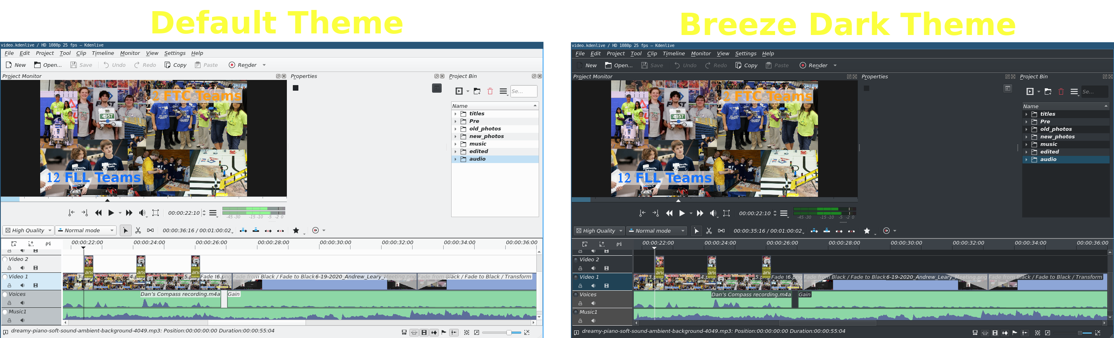Click Open... button in Default Theme toolbar
1114x338 pixels.
[48, 65]
